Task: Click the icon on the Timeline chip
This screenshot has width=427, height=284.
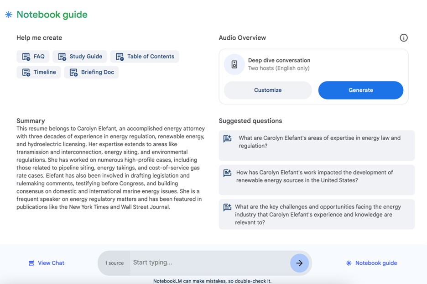Action: (26, 72)
